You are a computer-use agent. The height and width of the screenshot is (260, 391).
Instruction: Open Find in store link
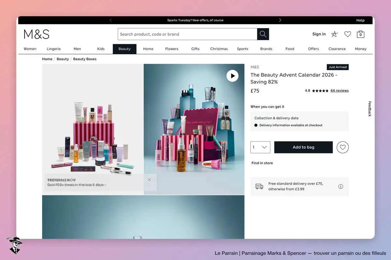tap(262, 163)
